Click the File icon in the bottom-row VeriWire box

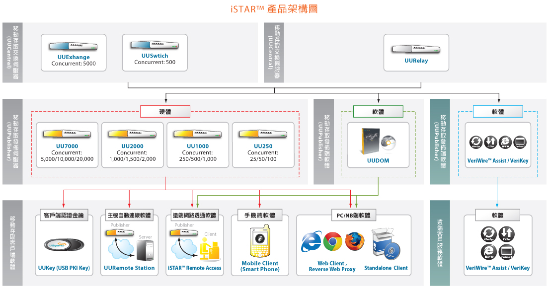[x=506, y=234]
